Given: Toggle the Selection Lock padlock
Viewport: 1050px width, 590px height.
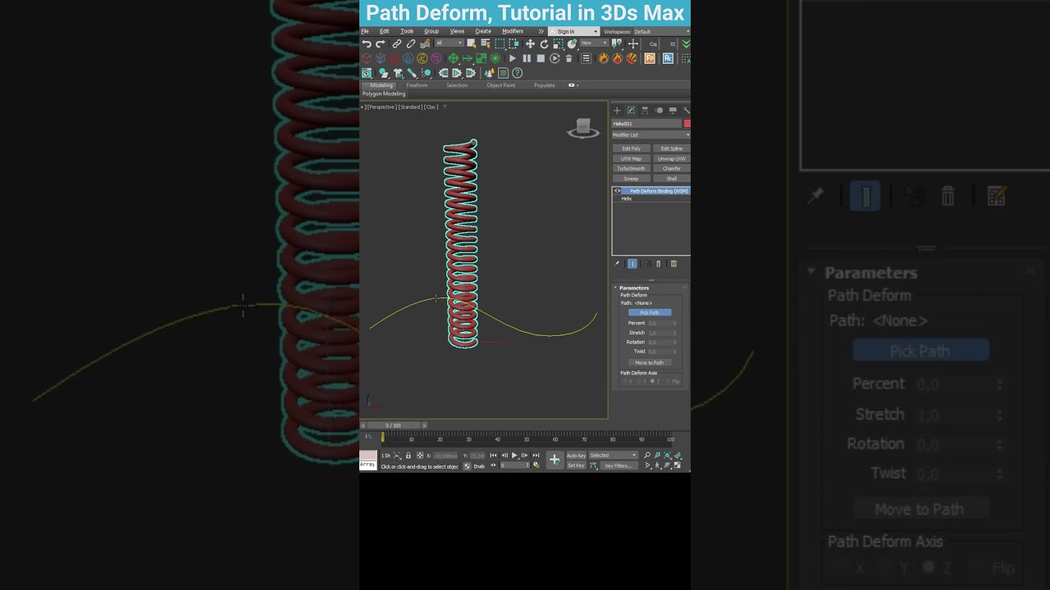Looking at the screenshot, I should pos(409,455).
